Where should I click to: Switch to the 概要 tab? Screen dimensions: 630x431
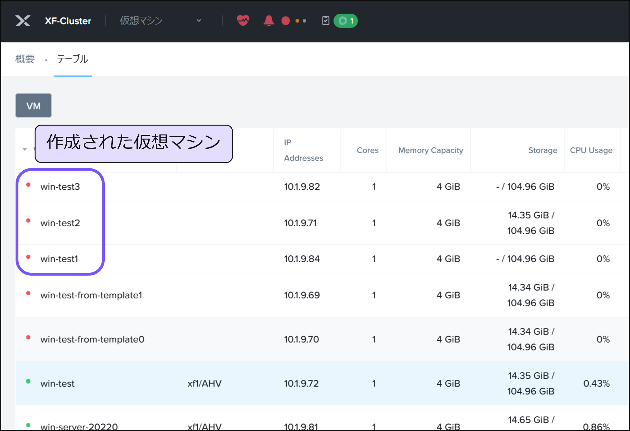(25, 59)
